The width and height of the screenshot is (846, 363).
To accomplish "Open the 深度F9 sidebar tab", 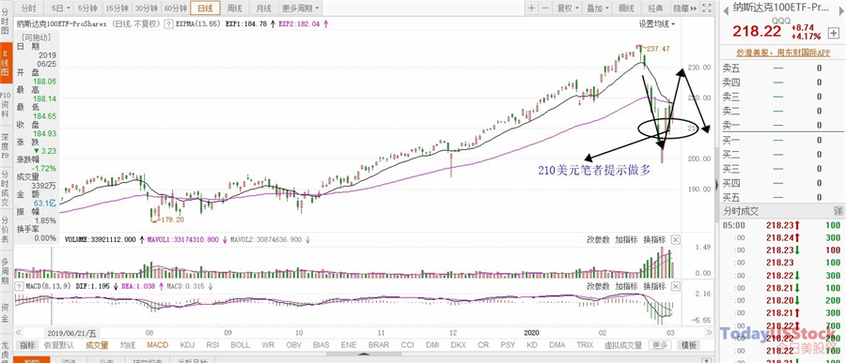I will click(x=6, y=145).
